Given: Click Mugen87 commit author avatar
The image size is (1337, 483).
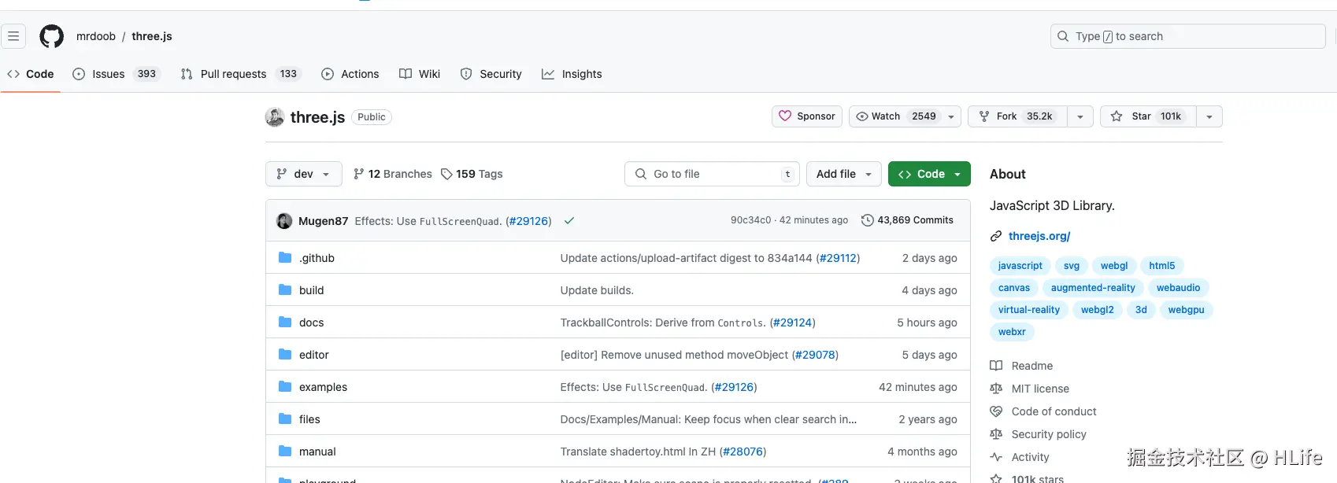Looking at the screenshot, I should (284, 221).
